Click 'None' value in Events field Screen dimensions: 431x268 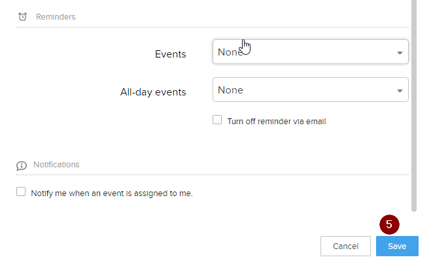[x=230, y=52]
